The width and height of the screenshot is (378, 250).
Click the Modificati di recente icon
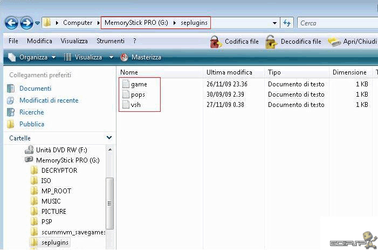point(11,100)
